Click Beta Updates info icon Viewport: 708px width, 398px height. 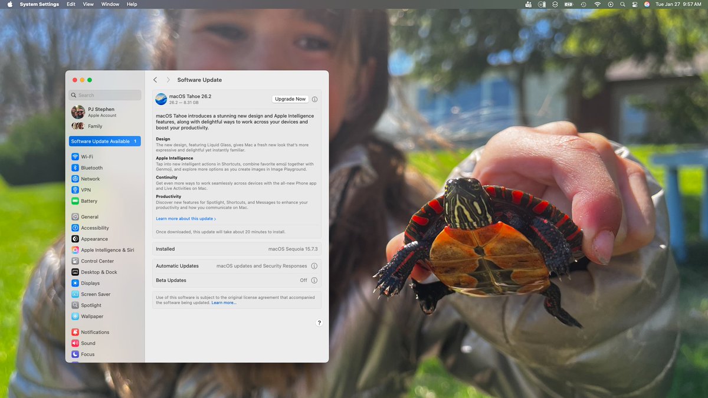(x=314, y=281)
